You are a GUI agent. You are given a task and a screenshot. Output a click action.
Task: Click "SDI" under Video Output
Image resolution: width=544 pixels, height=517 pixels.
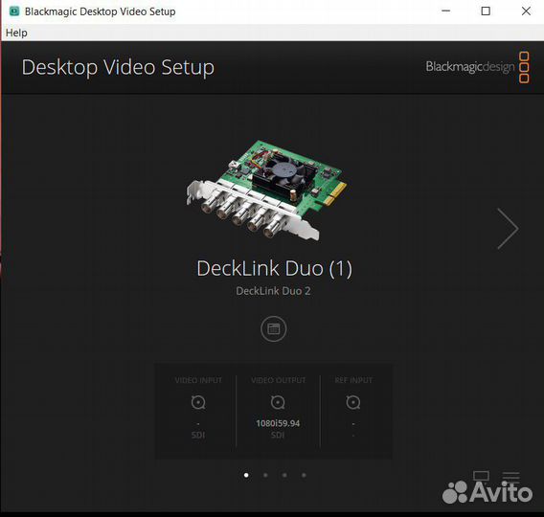pyautogui.click(x=278, y=435)
